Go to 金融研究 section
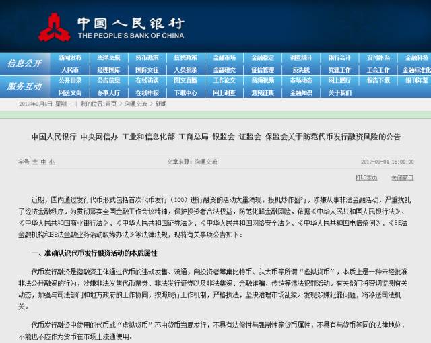 [x=224, y=70]
